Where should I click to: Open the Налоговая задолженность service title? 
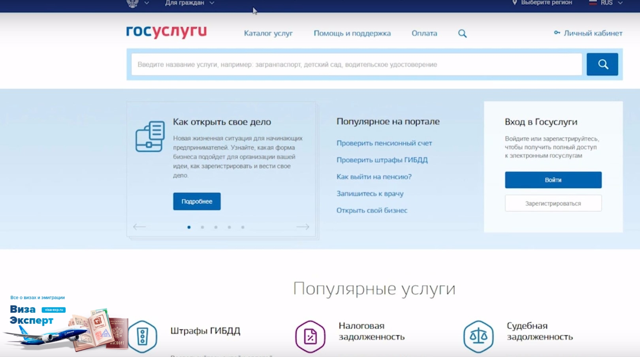(x=371, y=331)
